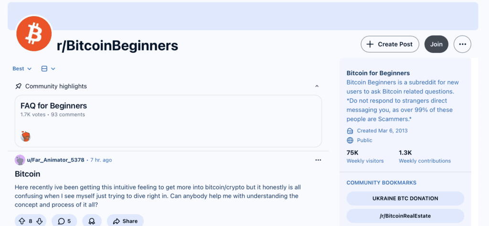The height and width of the screenshot is (226, 489).
Task: Open the post titled Bitcoin
Action: pyautogui.click(x=28, y=174)
